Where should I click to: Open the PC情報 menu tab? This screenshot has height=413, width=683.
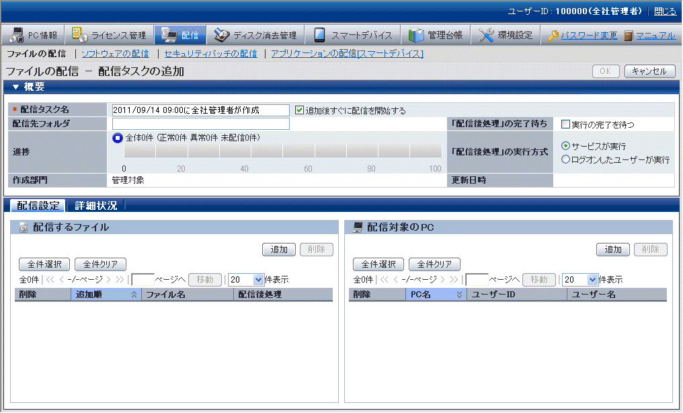pos(33,35)
